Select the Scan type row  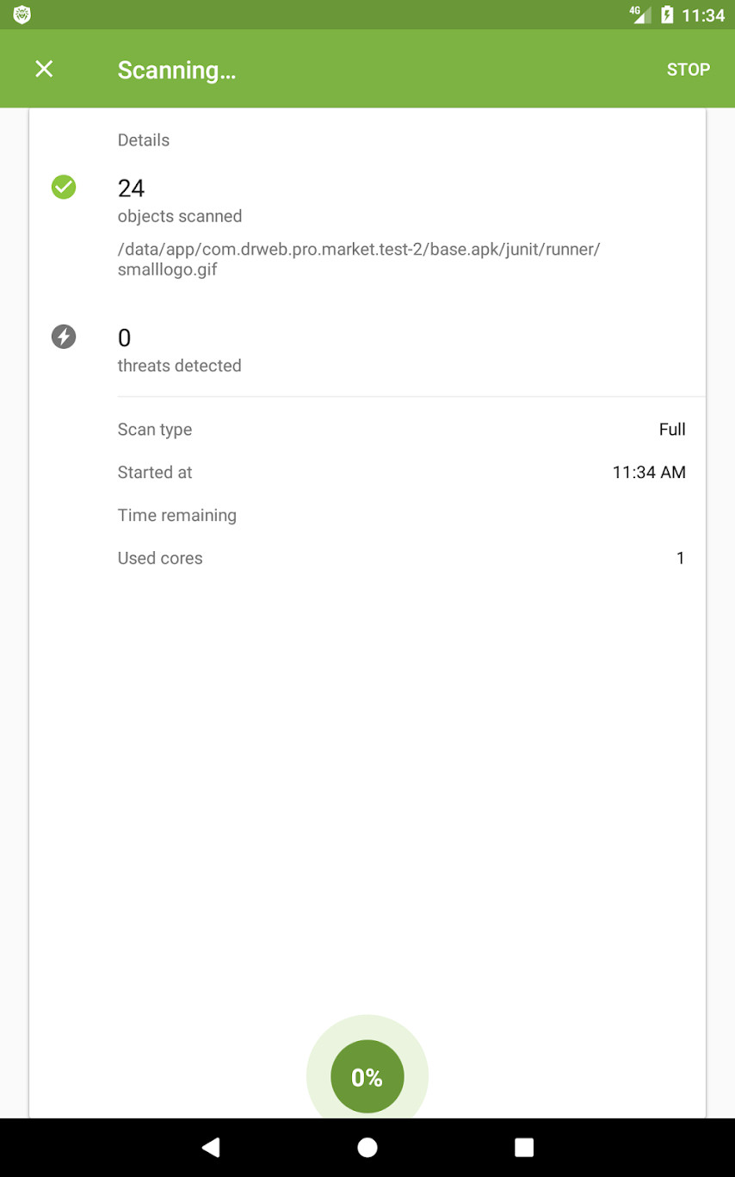coord(401,430)
